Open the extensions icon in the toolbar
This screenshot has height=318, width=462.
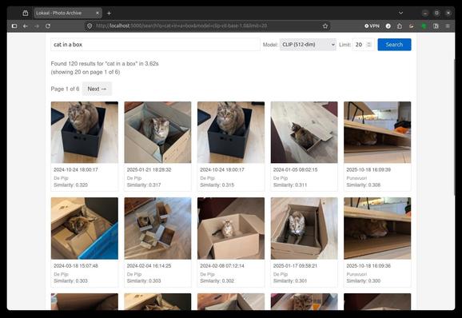[x=400, y=26]
